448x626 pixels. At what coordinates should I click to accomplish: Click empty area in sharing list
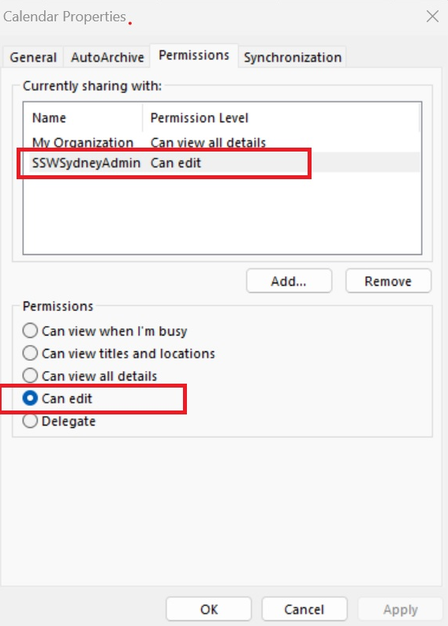[222, 216]
